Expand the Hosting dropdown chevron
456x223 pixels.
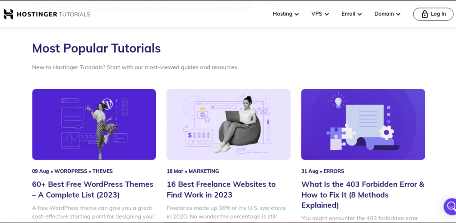click(297, 14)
